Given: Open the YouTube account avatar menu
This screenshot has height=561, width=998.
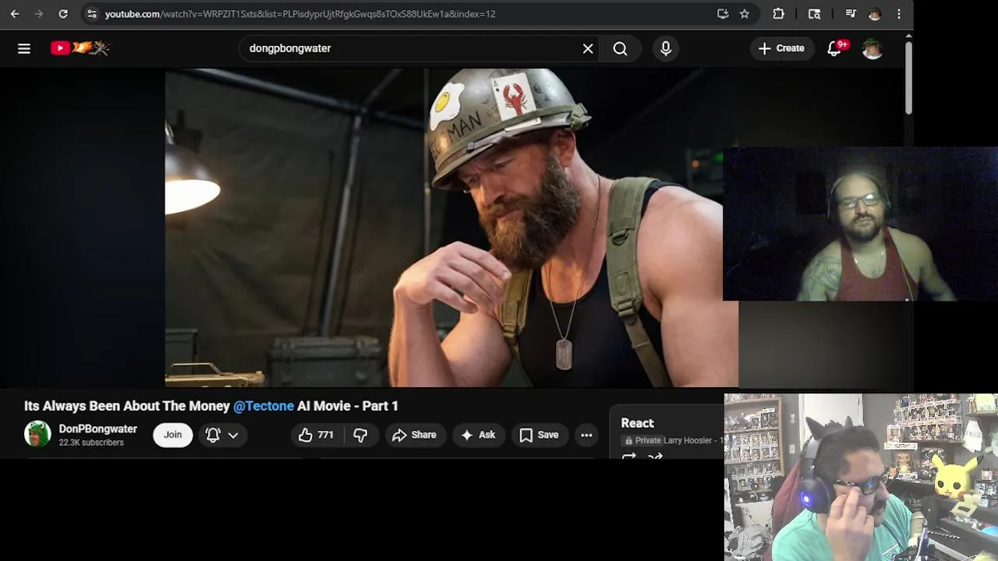Looking at the screenshot, I should tap(872, 48).
